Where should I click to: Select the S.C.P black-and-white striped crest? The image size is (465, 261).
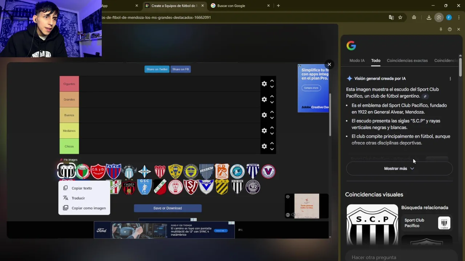click(67, 171)
